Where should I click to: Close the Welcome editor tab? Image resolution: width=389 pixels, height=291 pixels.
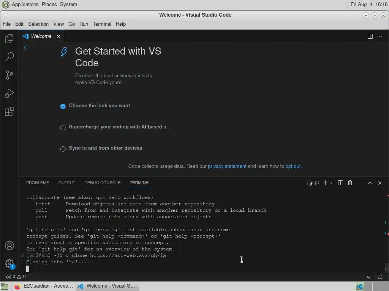tap(59, 36)
